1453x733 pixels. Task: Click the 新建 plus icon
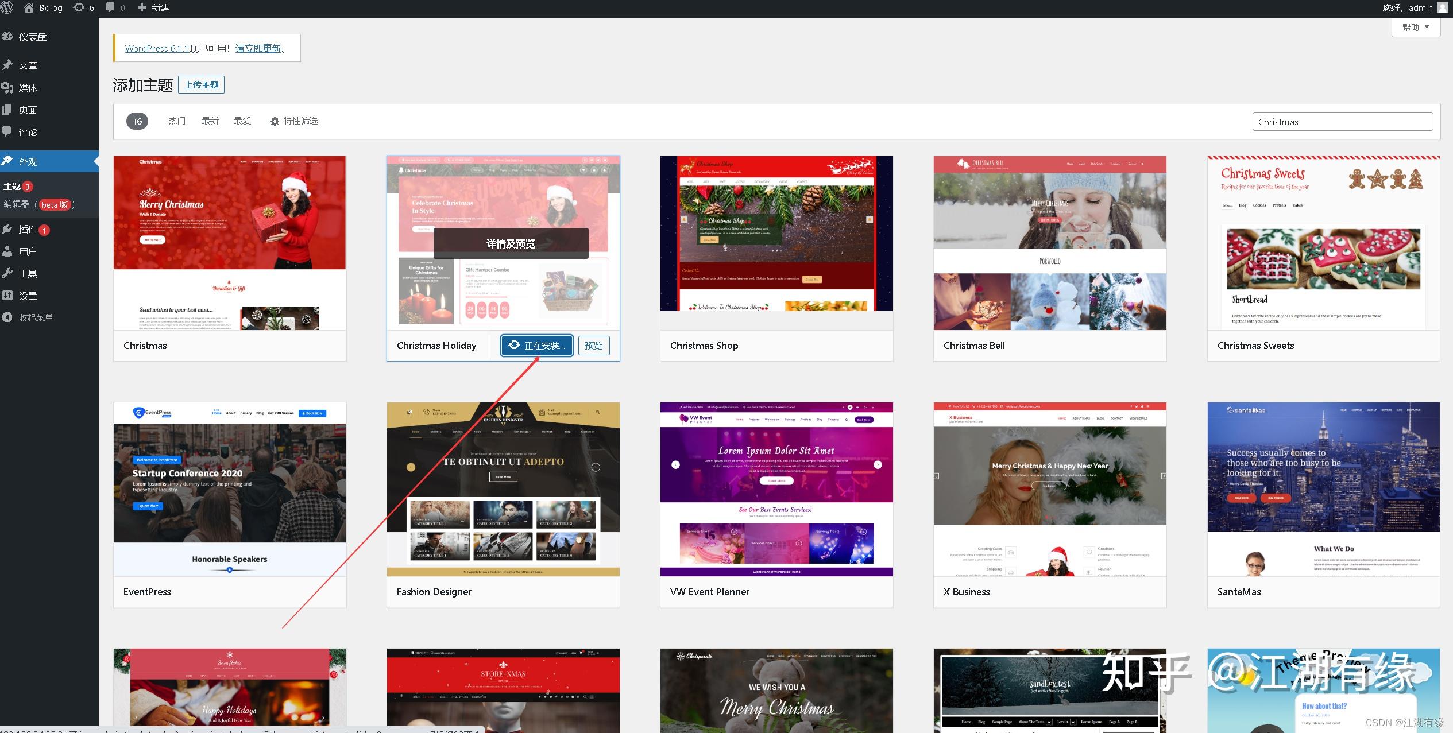coord(142,7)
